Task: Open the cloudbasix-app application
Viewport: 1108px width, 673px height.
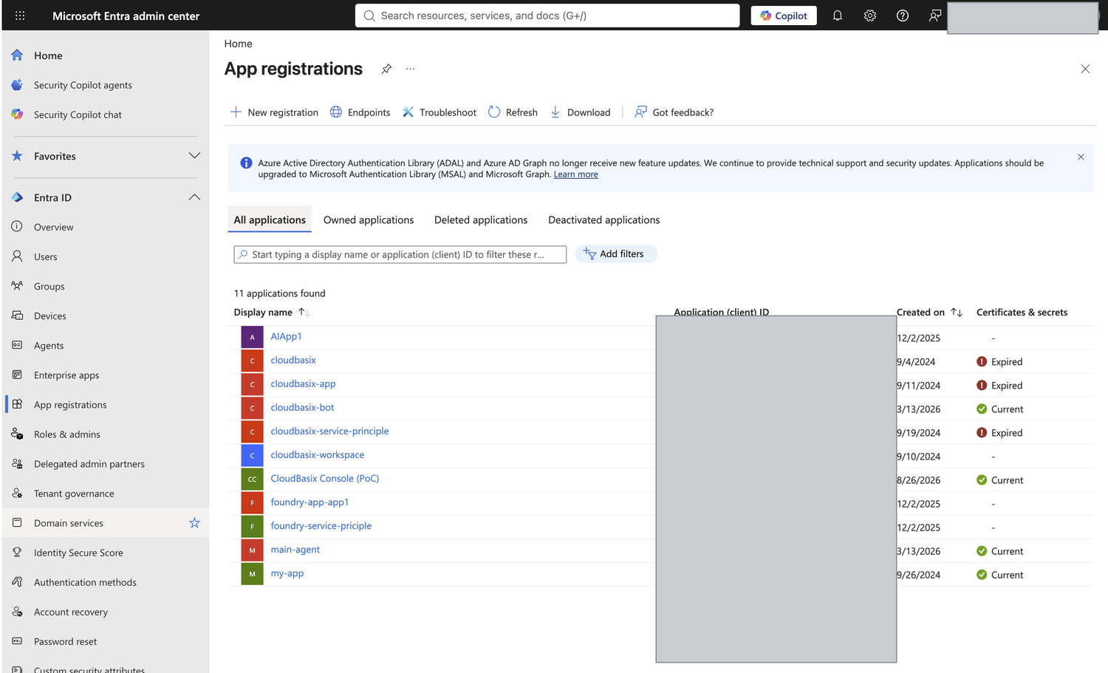Action: 303,383
